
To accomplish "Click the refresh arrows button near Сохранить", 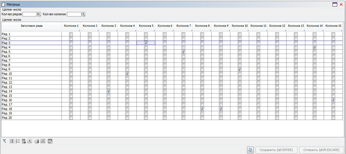I will (x=250, y=150).
